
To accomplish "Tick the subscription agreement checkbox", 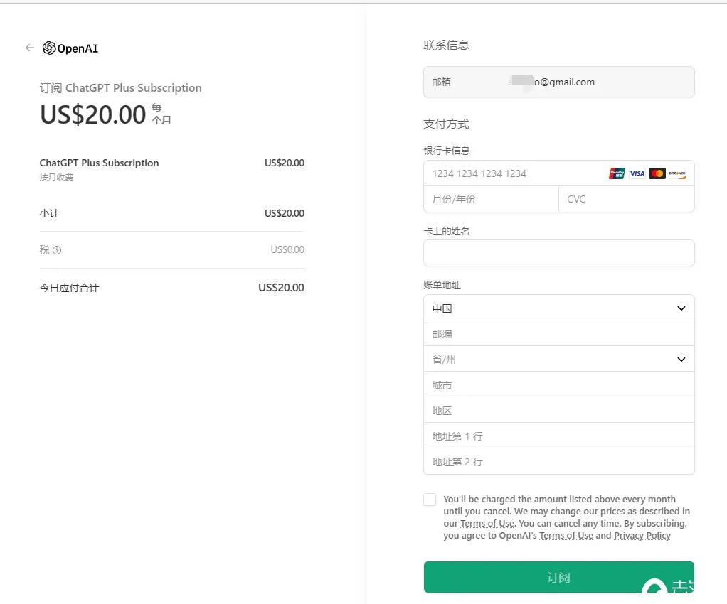I will point(430,500).
